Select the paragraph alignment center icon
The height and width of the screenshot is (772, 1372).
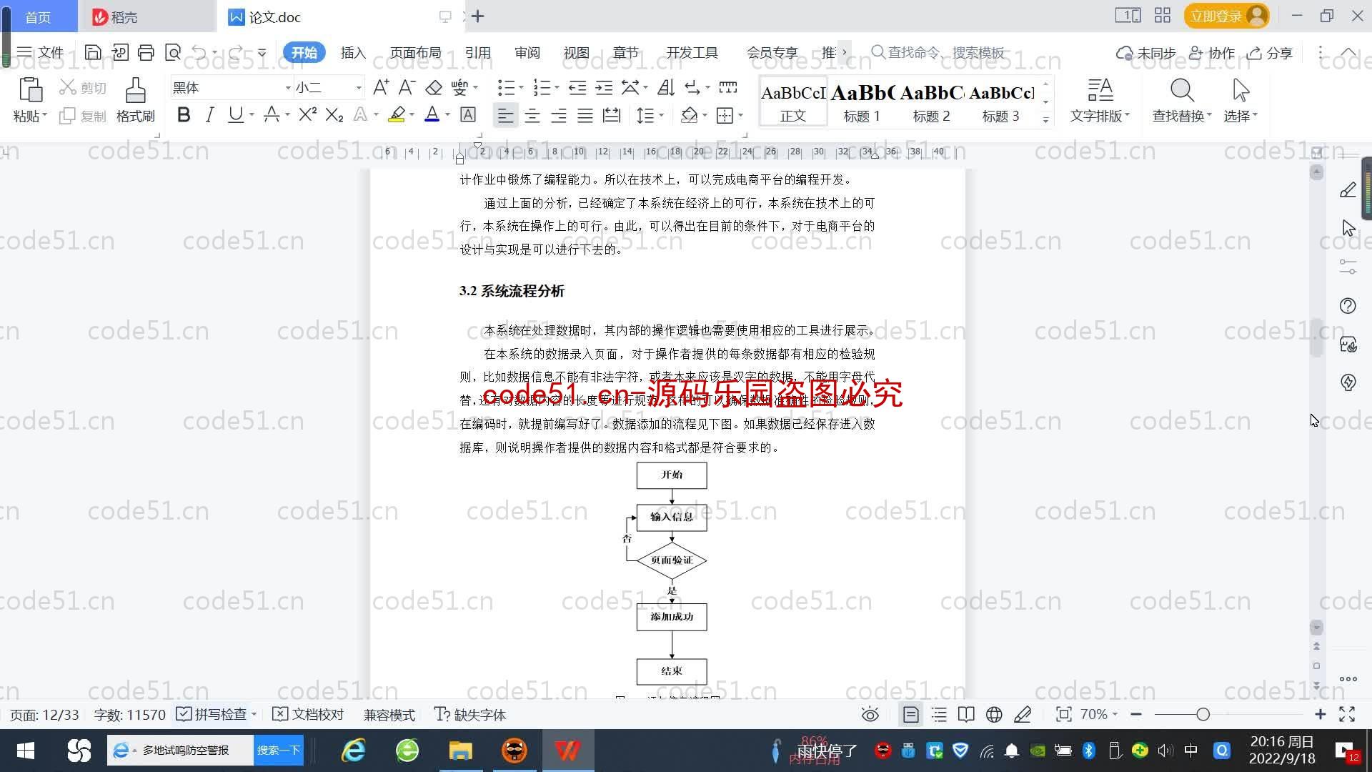[x=530, y=115]
